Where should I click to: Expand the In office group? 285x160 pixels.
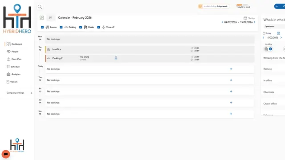click(268, 80)
